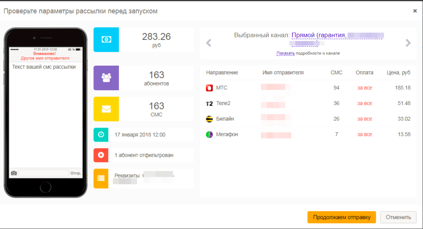The height and width of the screenshot is (229, 423).
Task: Click за все payment label for МТС row
Action: click(364, 87)
